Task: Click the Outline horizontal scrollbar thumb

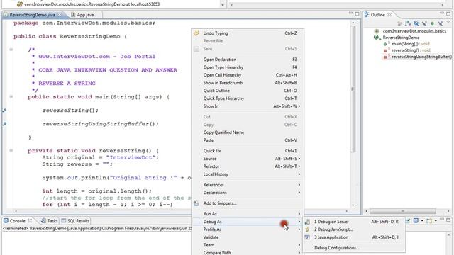Action: pyautogui.click(x=402, y=211)
